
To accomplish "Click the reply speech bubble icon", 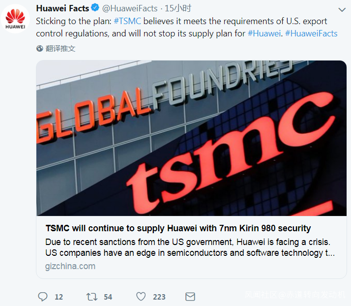I will [43, 297].
